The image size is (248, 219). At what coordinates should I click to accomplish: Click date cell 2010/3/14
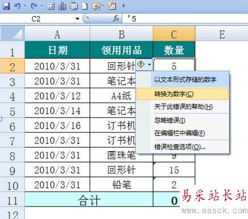click(57, 111)
